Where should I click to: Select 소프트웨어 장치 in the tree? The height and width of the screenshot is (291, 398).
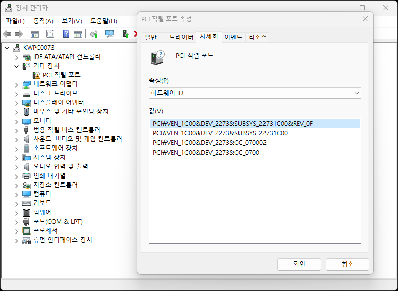pyautogui.click(x=56, y=148)
